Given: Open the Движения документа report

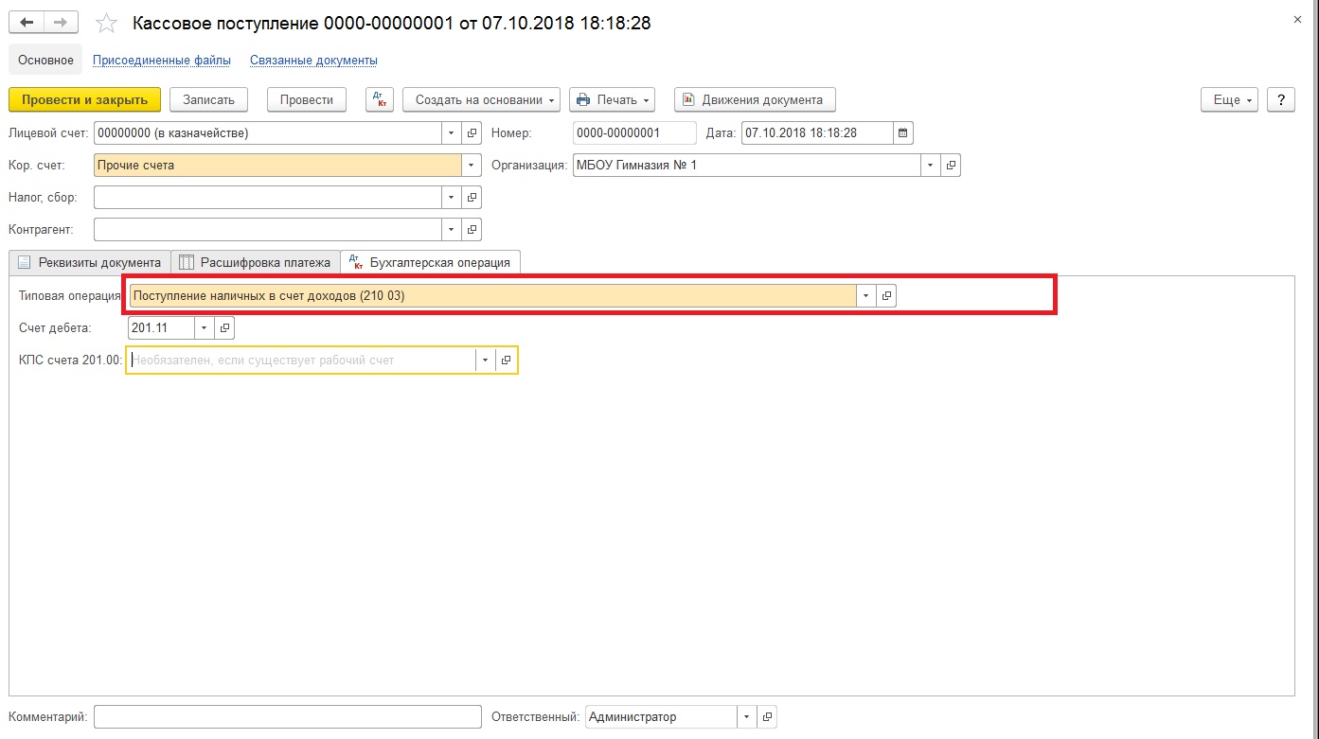Looking at the screenshot, I should pos(754,100).
